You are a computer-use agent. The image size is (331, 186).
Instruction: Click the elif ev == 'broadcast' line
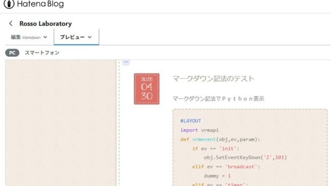click(x=226, y=167)
